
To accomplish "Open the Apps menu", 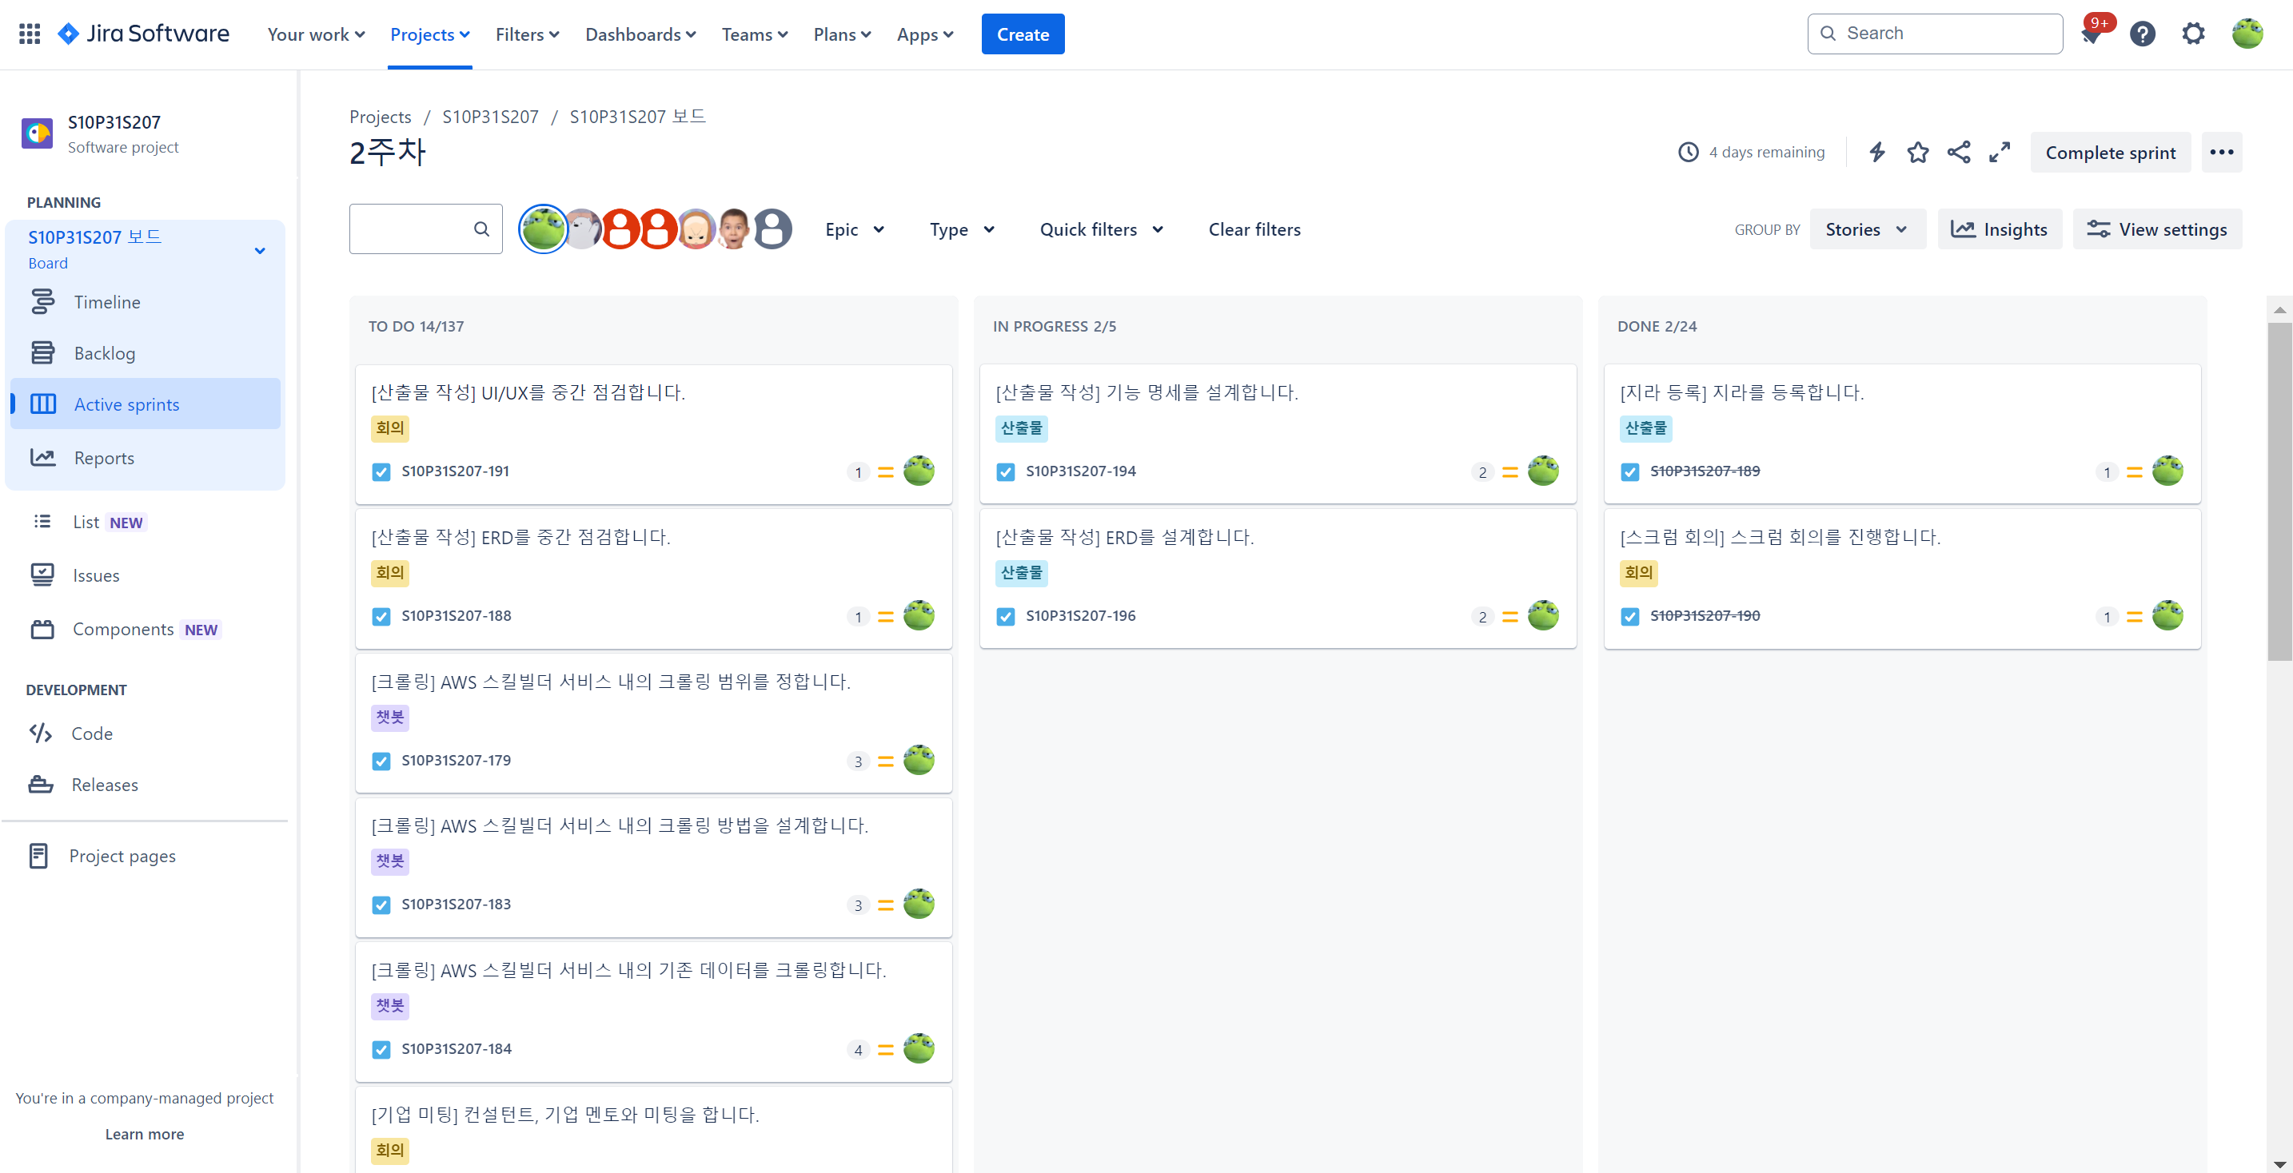I will 925,34.
